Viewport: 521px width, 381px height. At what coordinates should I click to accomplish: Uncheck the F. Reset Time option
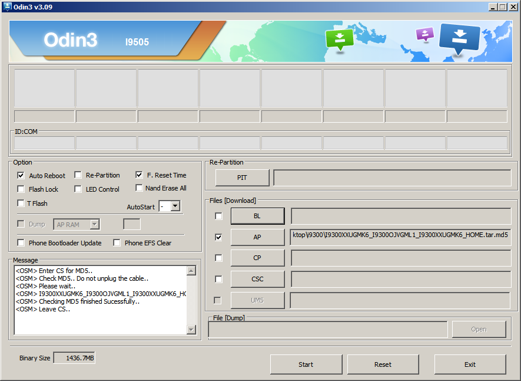[x=140, y=175]
